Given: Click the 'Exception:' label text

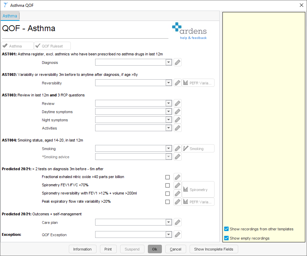Looking at the screenshot, I should click(11, 234).
